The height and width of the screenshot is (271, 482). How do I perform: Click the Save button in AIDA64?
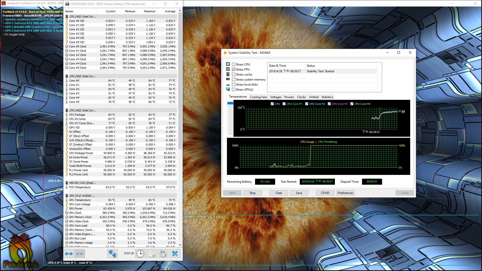pyautogui.click(x=299, y=193)
